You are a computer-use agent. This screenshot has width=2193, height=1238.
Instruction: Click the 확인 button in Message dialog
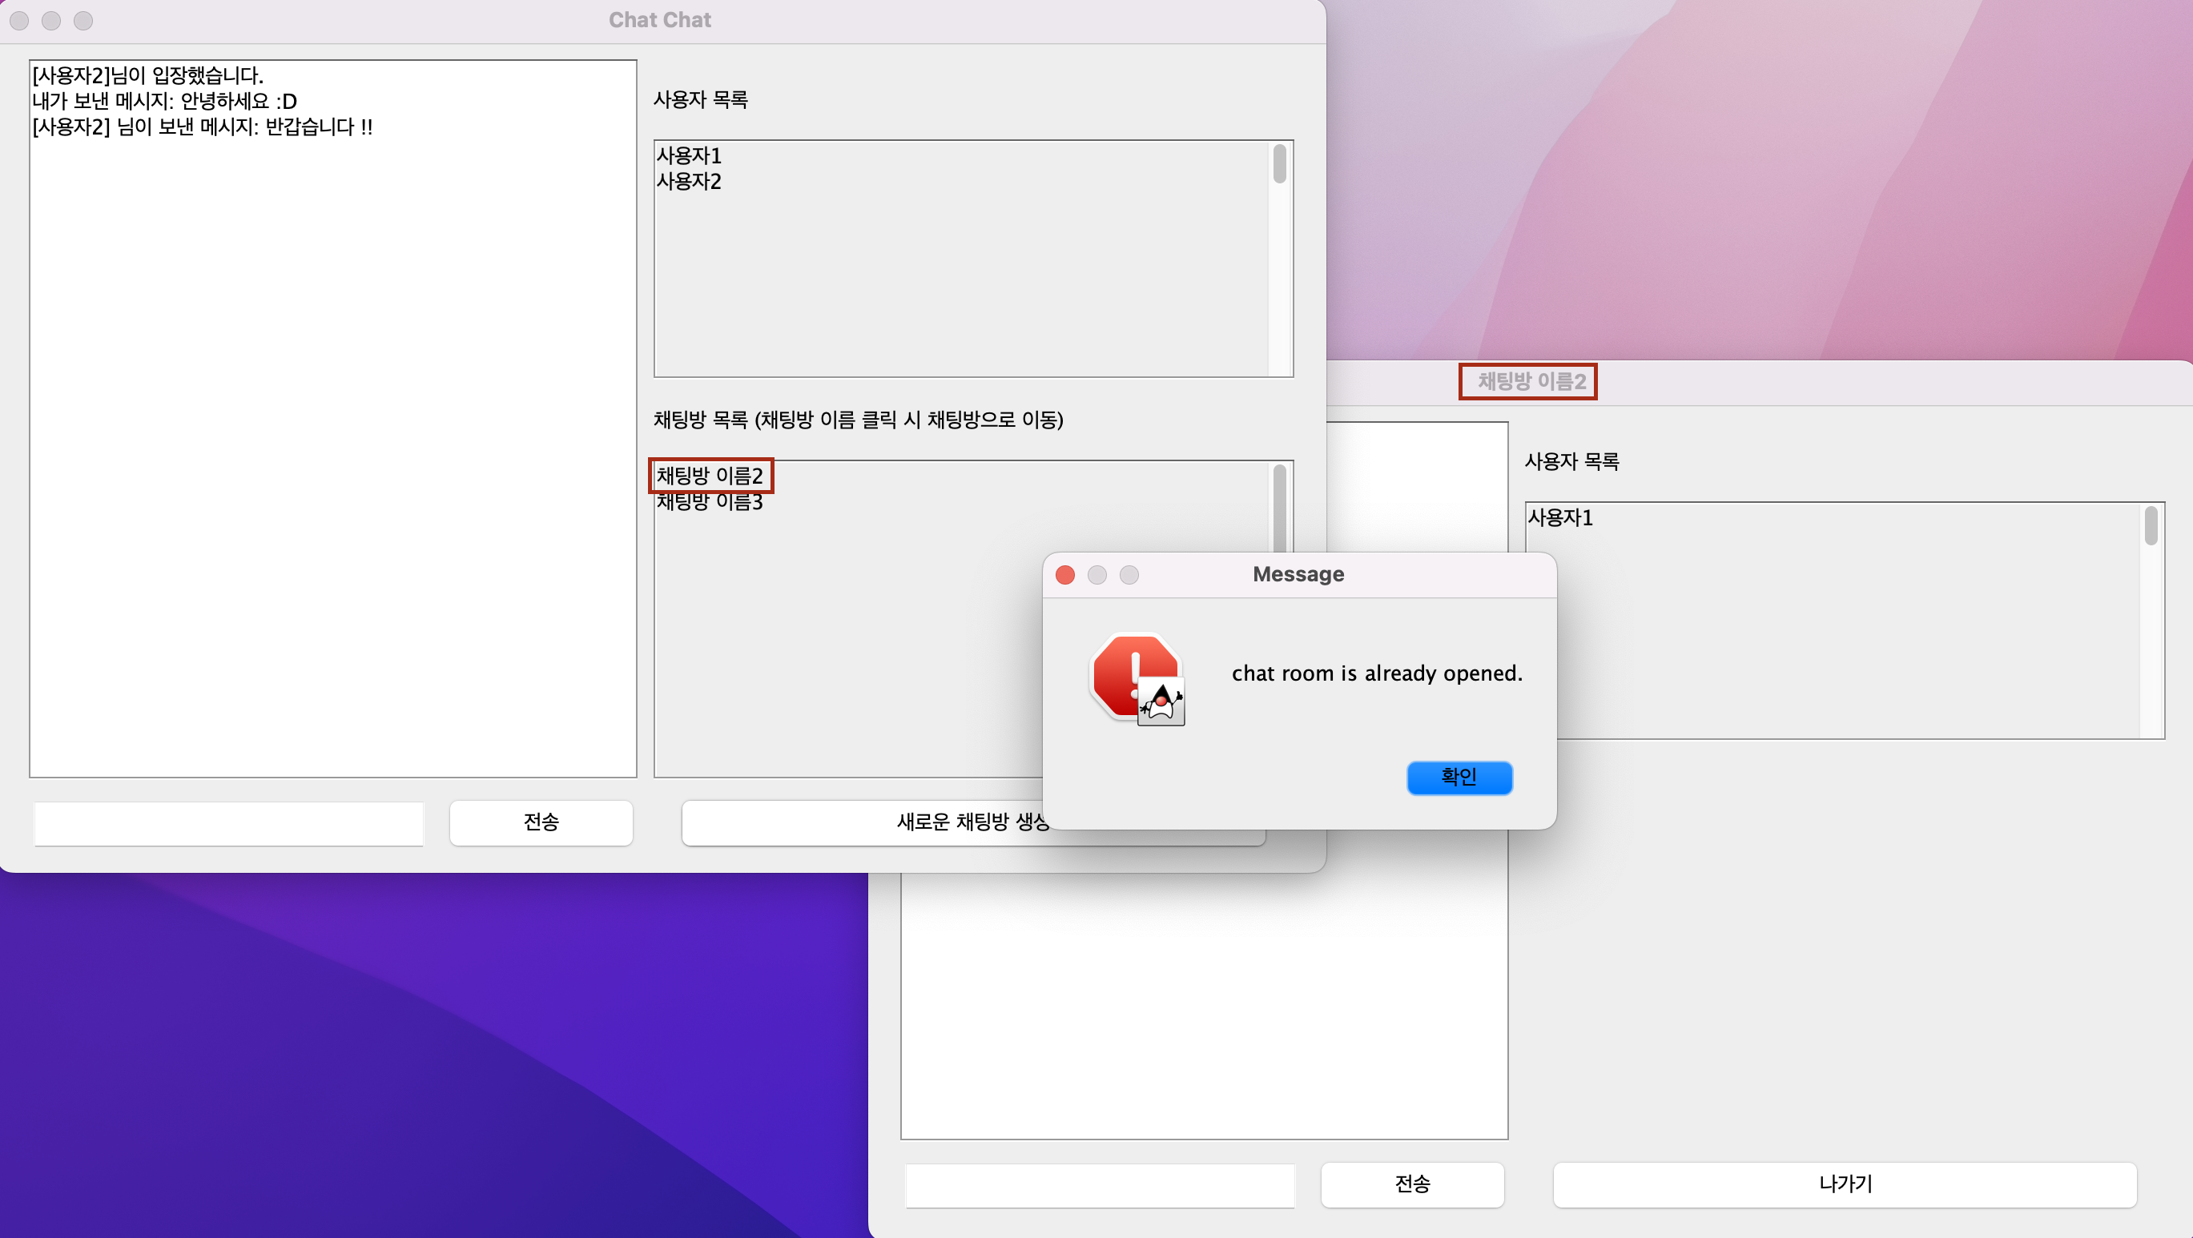click(x=1459, y=777)
